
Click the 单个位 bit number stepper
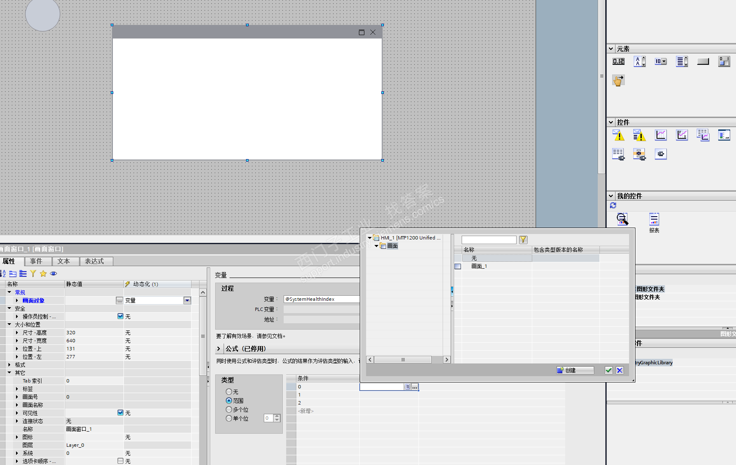point(277,418)
